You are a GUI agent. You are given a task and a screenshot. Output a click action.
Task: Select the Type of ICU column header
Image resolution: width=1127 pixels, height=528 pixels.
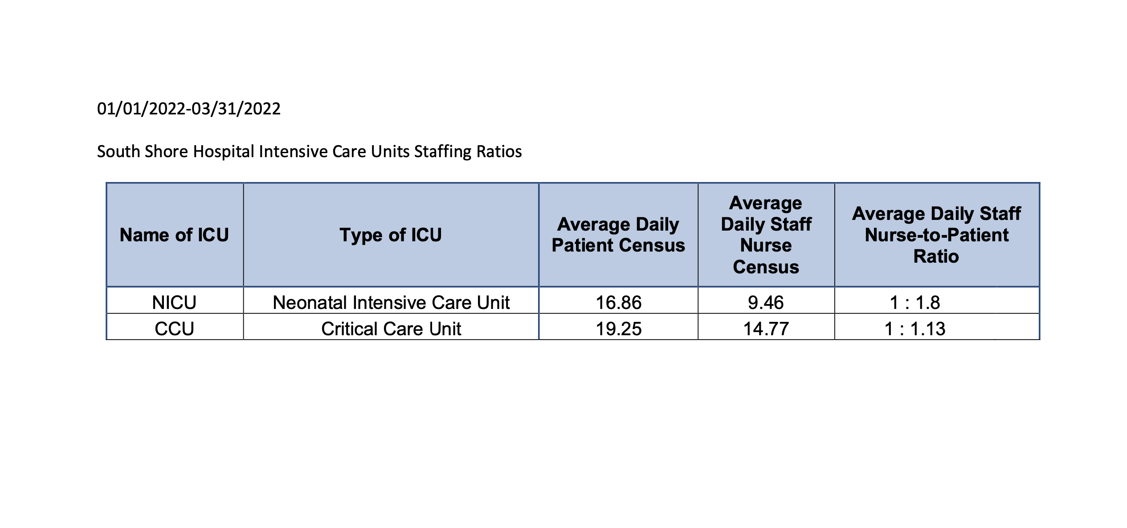391,235
